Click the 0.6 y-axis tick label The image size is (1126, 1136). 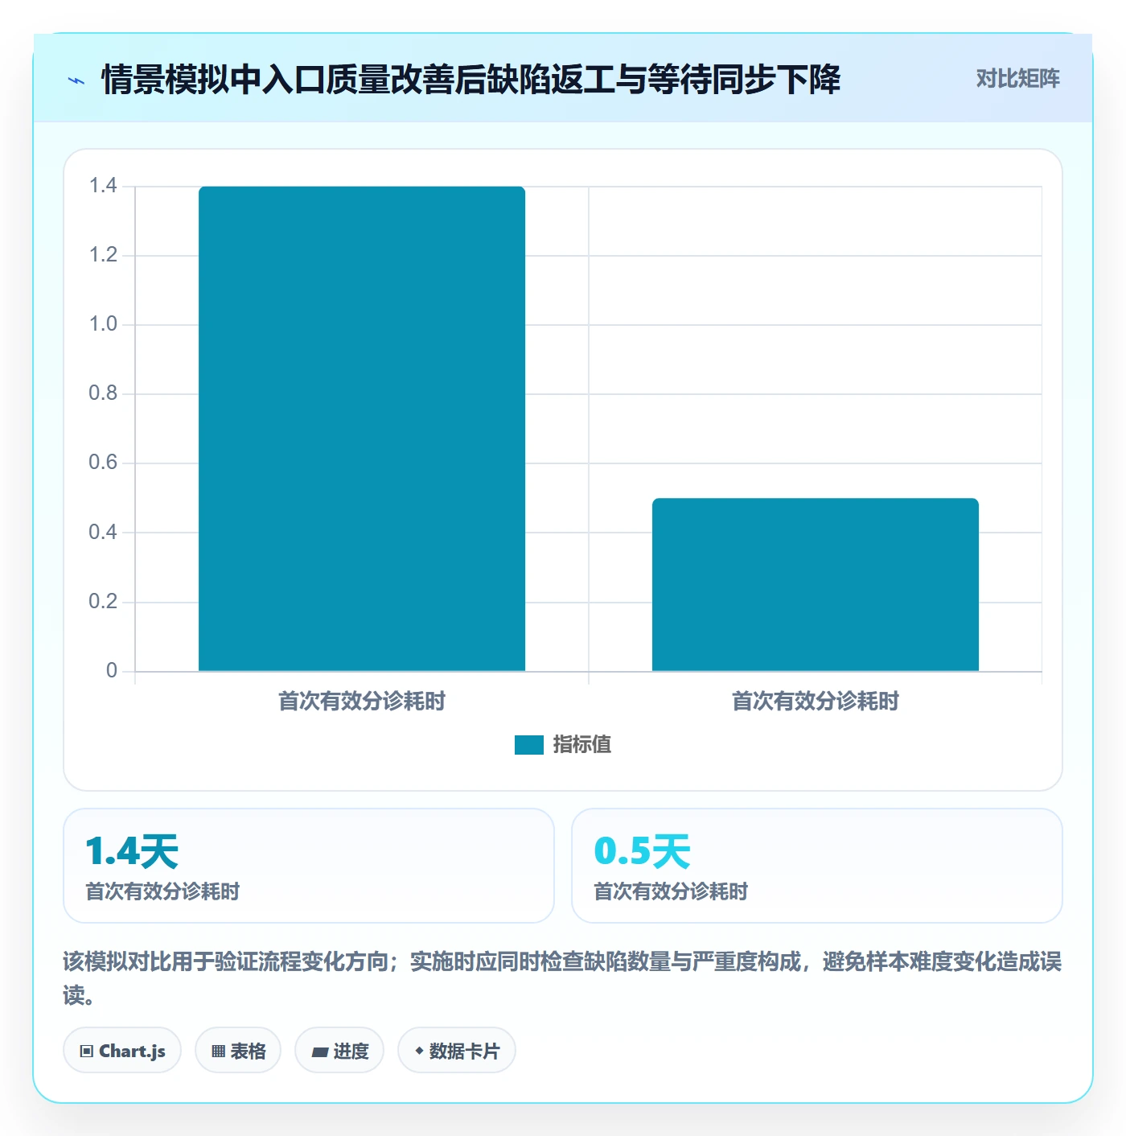[103, 463]
